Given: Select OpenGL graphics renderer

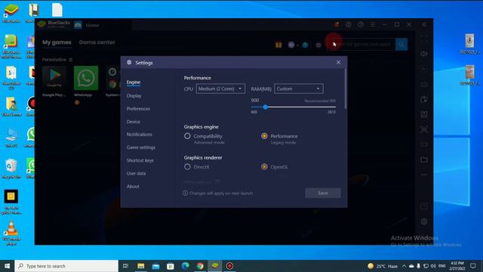Looking at the screenshot, I should pyautogui.click(x=264, y=167).
